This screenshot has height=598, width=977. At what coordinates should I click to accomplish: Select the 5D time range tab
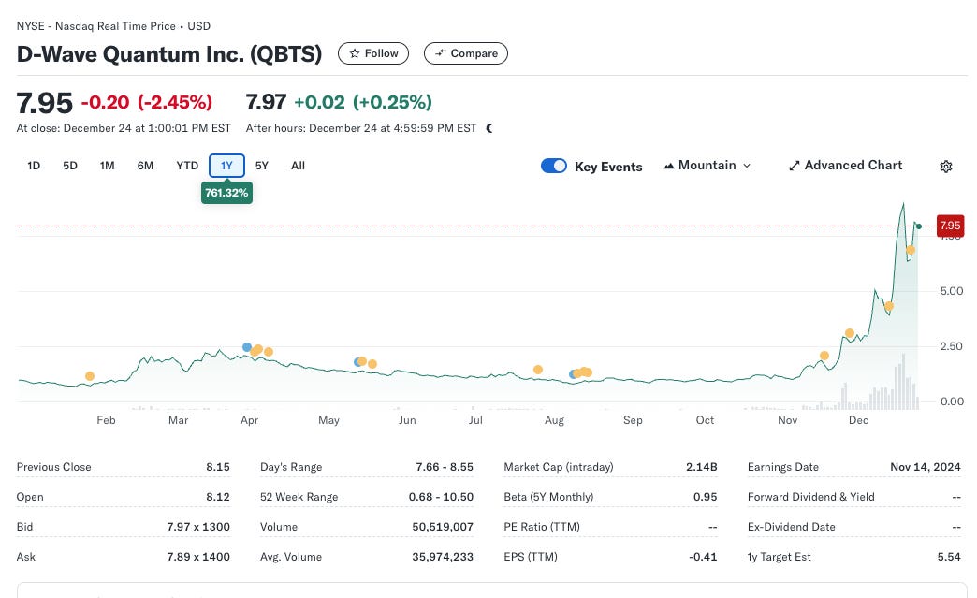(70, 166)
